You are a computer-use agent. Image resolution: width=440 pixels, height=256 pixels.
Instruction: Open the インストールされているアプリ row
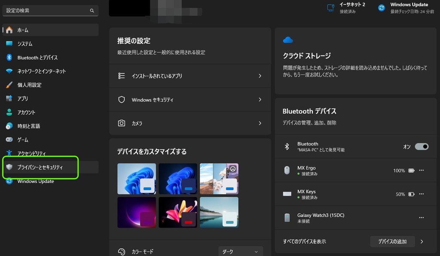(190, 76)
